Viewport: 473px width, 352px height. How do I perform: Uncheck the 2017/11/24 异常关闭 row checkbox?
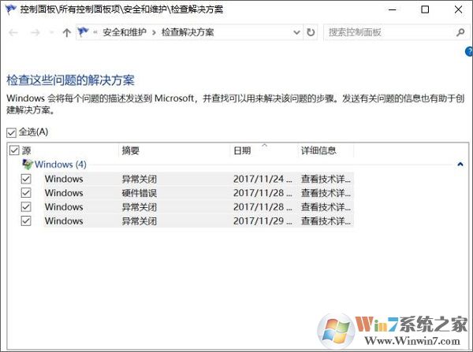(x=26, y=179)
